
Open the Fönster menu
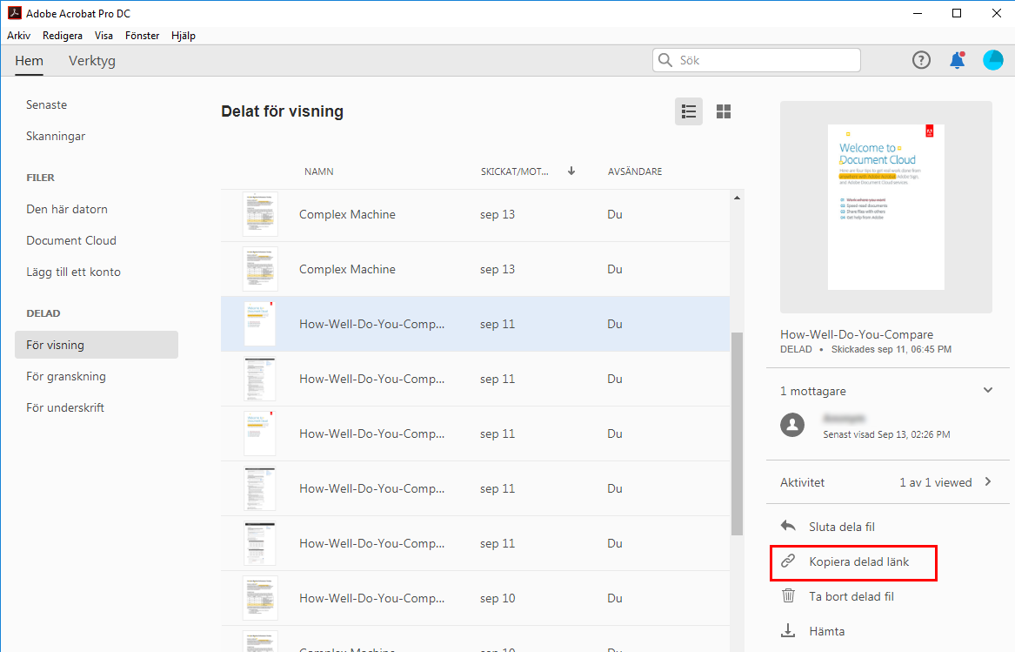pos(142,36)
